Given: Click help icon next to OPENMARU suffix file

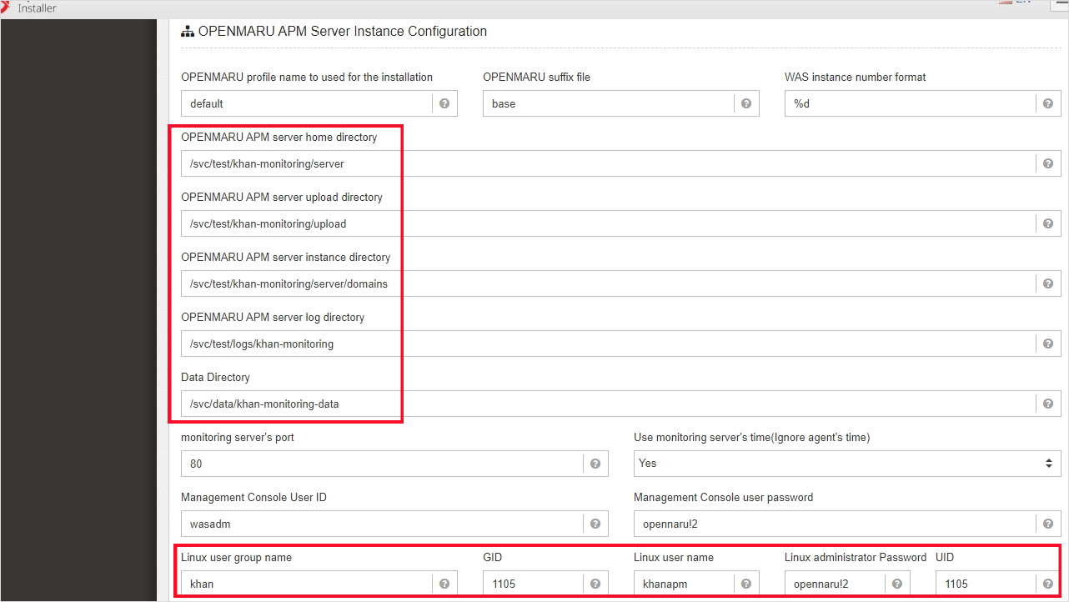Looking at the screenshot, I should (x=746, y=103).
